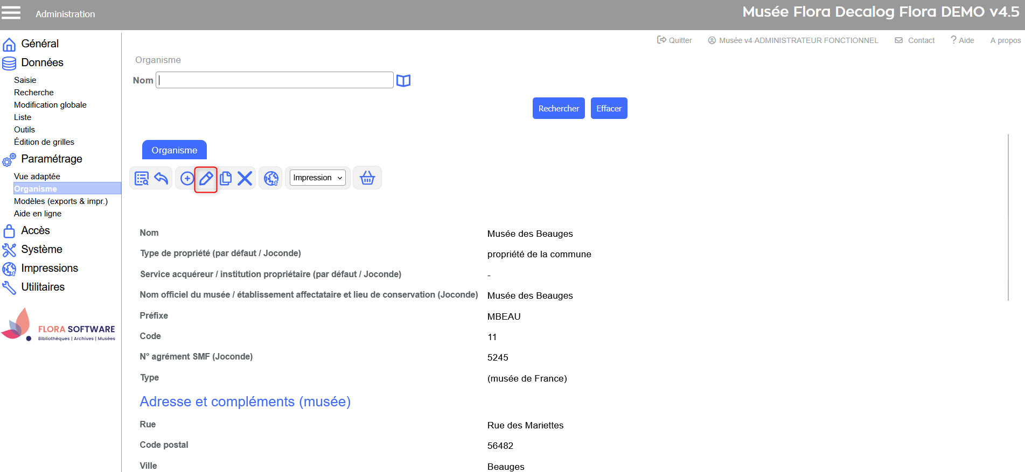This screenshot has width=1025, height=472.
Task: Click the duplicate record copy icon
Action: click(226, 179)
